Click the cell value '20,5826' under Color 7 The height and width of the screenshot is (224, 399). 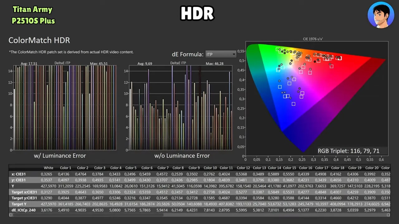pos(163,204)
